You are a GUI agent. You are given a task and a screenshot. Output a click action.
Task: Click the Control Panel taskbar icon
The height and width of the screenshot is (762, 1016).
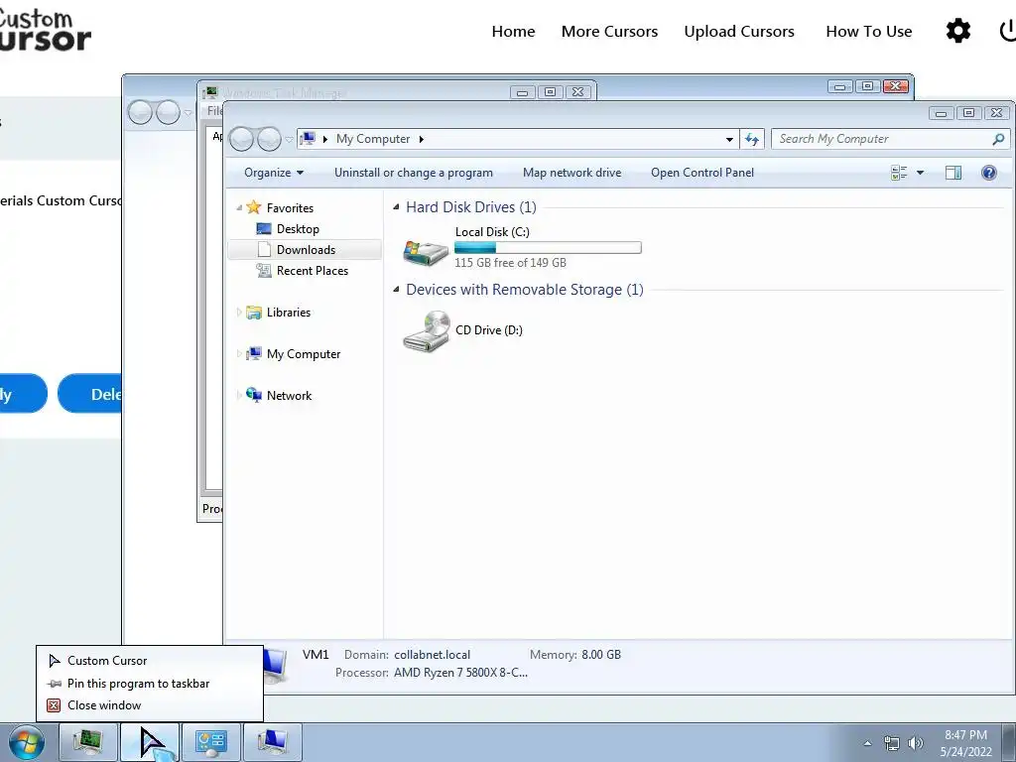(x=211, y=742)
